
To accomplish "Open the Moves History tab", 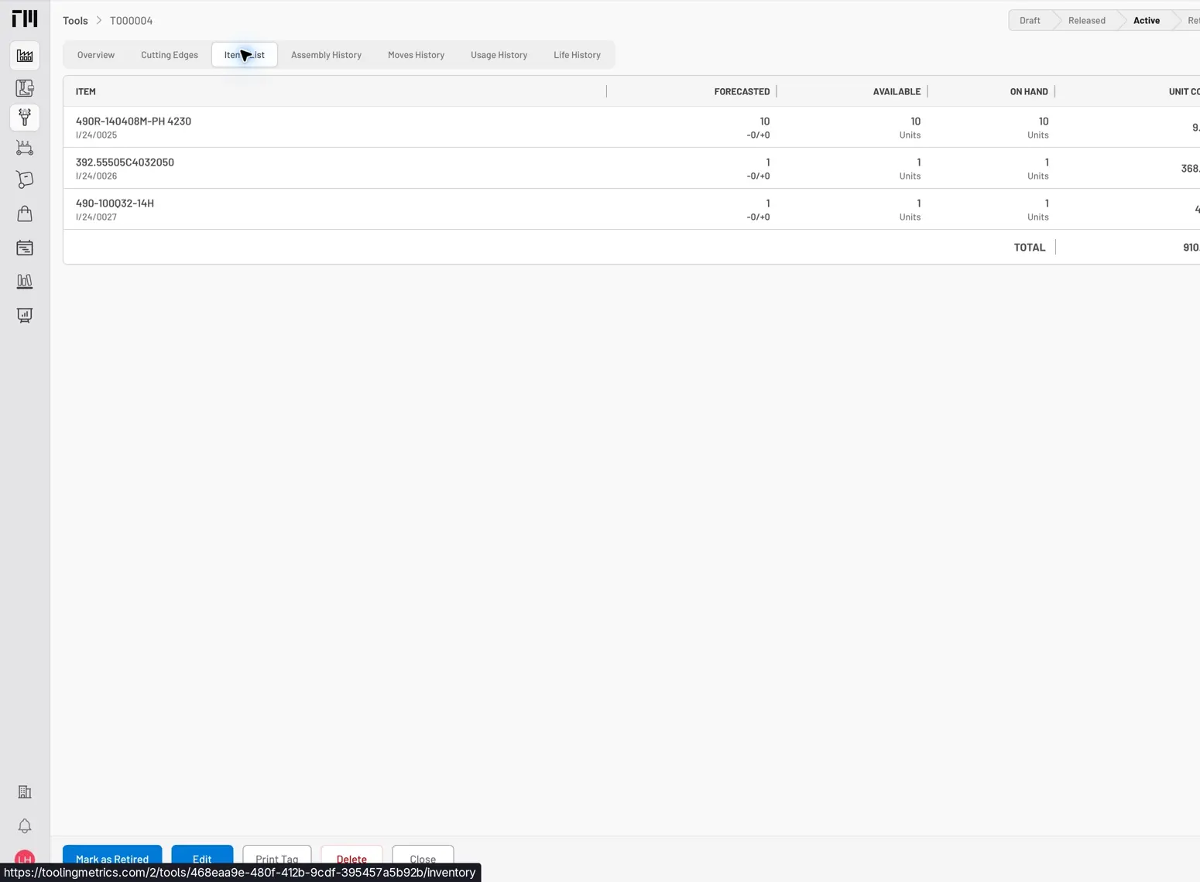I will click(416, 55).
